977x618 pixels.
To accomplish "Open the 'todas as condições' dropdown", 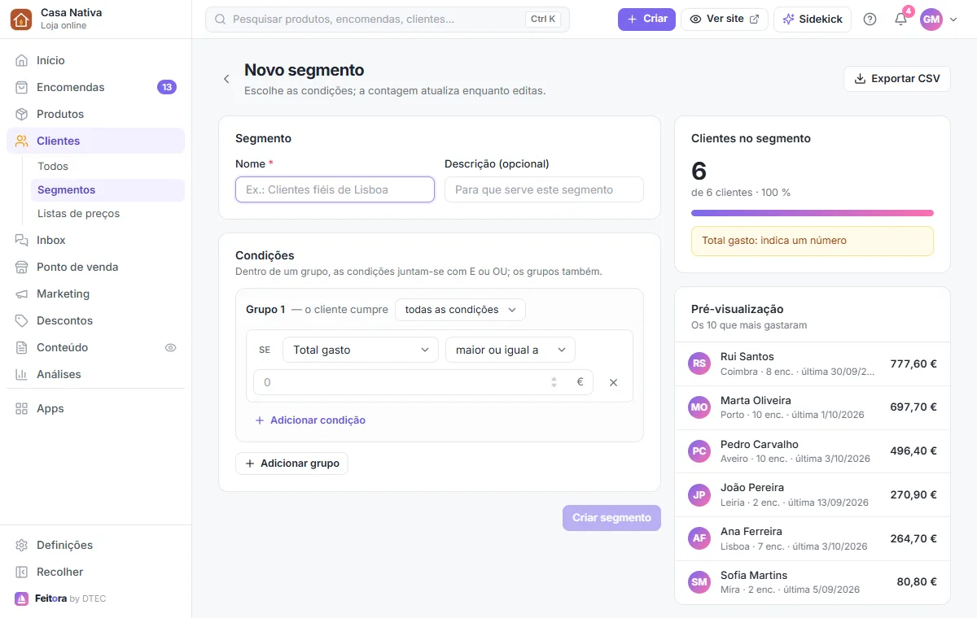I will [460, 310].
